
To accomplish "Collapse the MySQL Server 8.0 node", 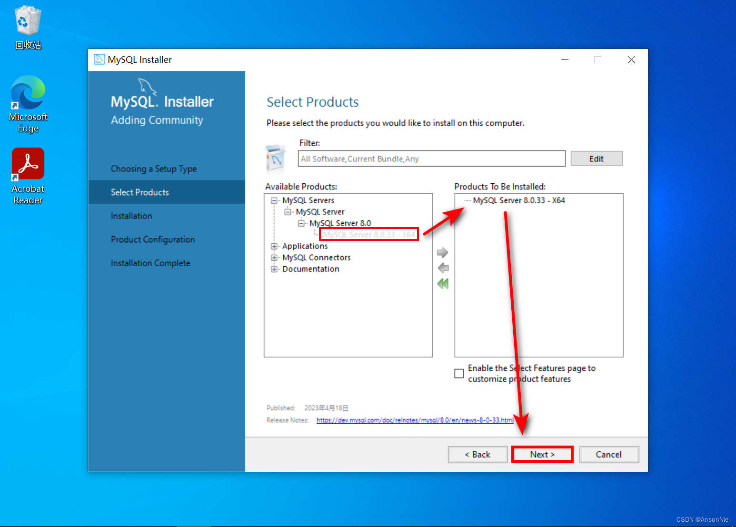I will click(x=301, y=223).
